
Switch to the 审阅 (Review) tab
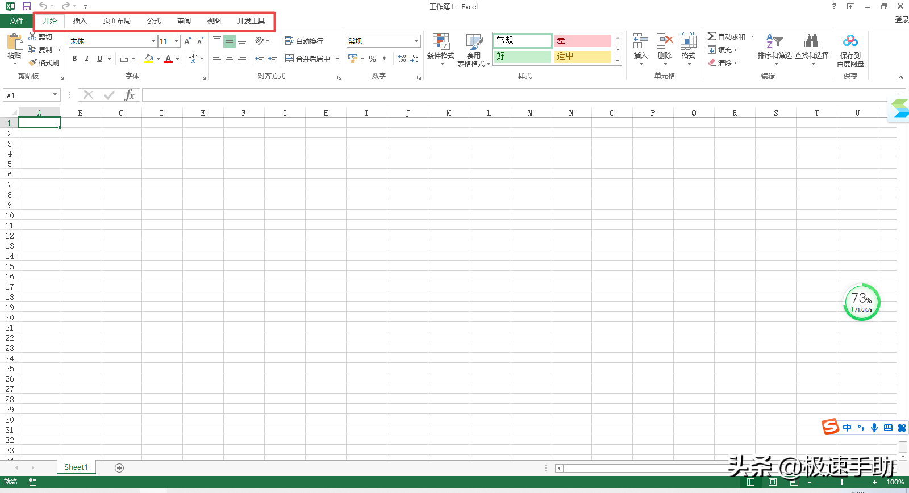pos(184,20)
